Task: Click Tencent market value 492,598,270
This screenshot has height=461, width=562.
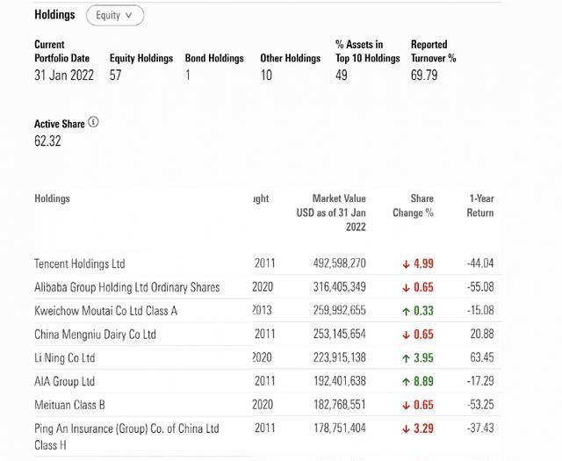Action: [340, 263]
